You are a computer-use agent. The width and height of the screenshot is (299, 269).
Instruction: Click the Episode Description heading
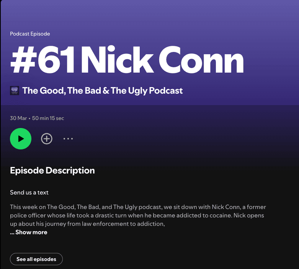pyautogui.click(x=52, y=170)
